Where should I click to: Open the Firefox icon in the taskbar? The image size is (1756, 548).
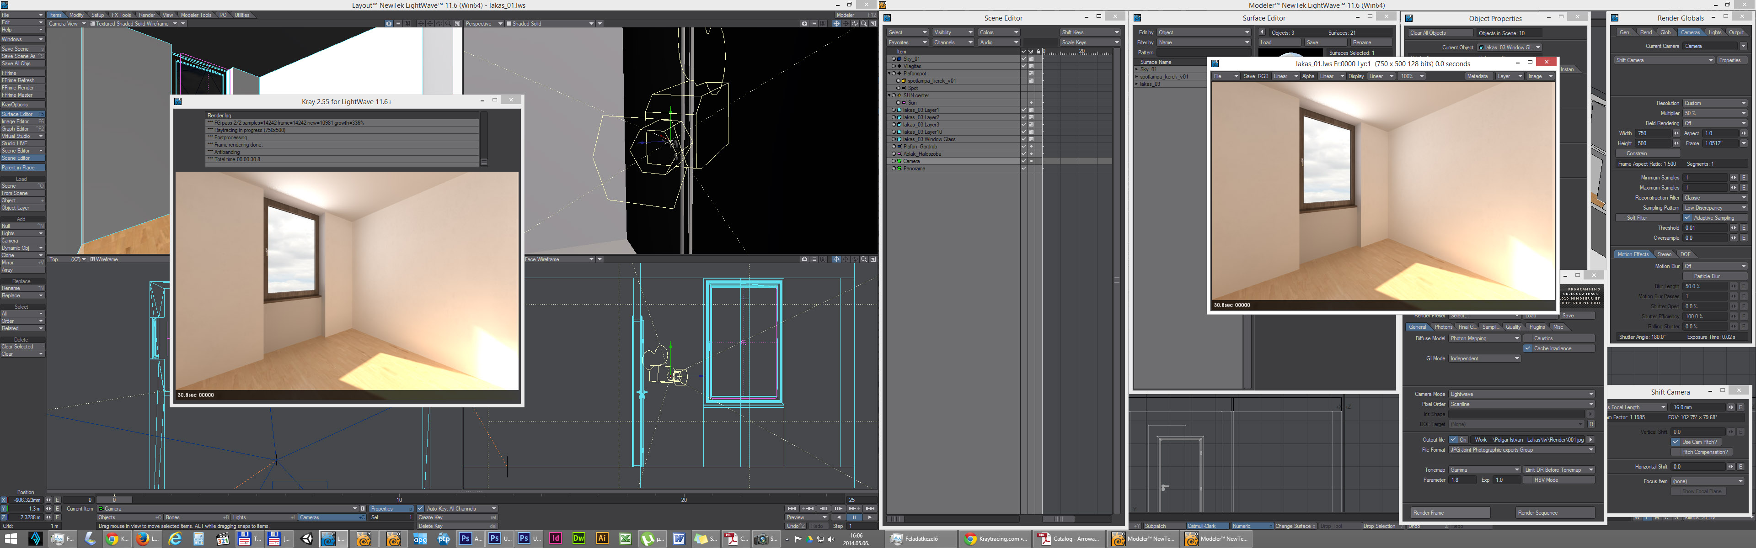(x=143, y=538)
